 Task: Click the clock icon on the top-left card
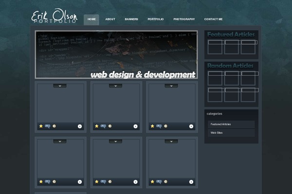54,126
